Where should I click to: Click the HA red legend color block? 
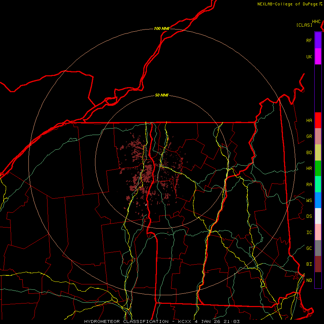click(318, 120)
